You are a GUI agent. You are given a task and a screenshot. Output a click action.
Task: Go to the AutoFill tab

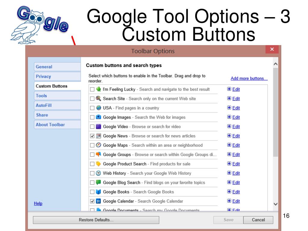click(57, 105)
